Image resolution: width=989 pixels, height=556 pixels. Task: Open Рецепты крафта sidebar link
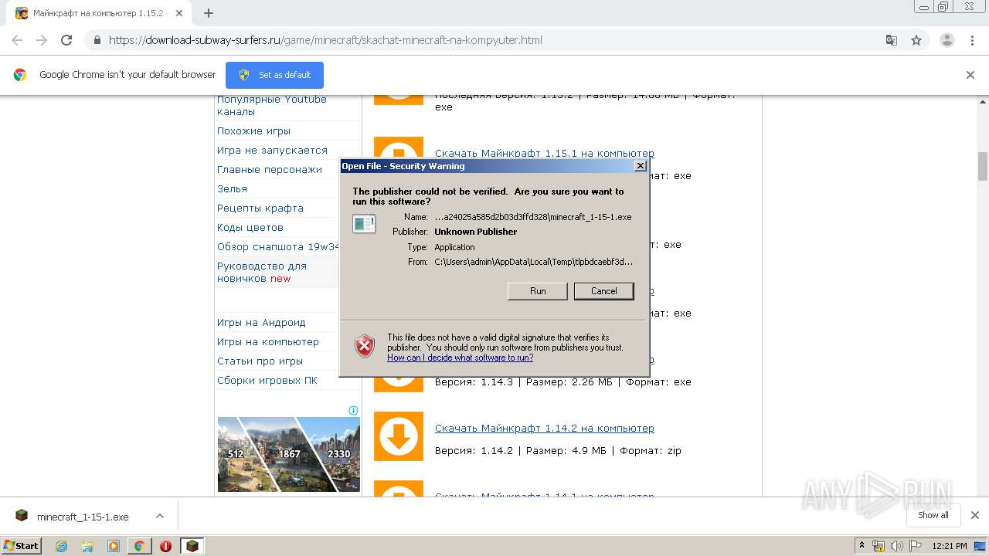point(260,208)
